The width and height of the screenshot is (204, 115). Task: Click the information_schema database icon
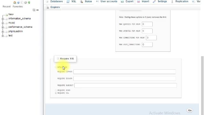click(x=6, y=19)
